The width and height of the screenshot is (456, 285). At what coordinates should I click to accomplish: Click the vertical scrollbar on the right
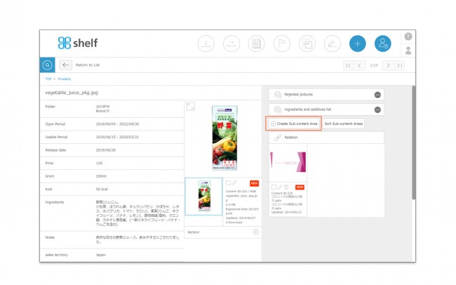click(x=413, y=142)
